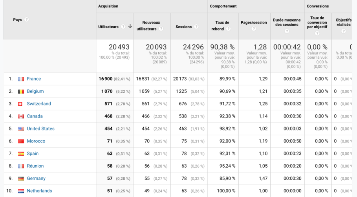Screen dimensions: 357x197
Task: Click the Germany country link
Action: pyautogui.click(x=36, y=179)
